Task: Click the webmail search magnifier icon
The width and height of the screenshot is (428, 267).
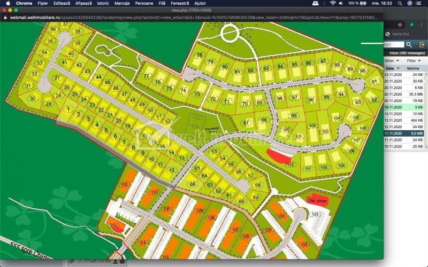Action: pyautogui.click(x=409, y=45)
